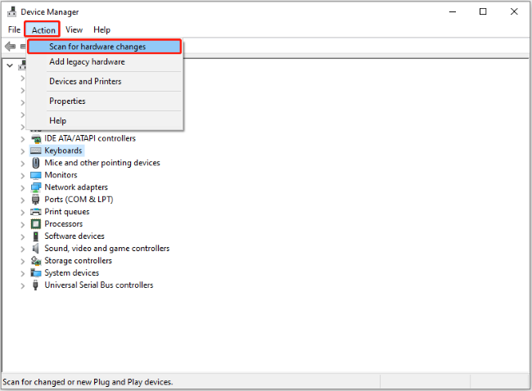The image size is (532, 391).
Task: Close the Device Manager window
Action: coord(514,12)
